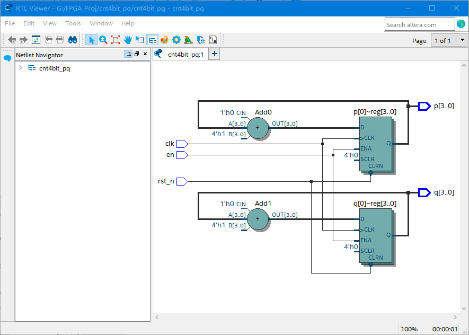
Task: Close the Netlist Navigator panel
Action: (x=145, y=54)
